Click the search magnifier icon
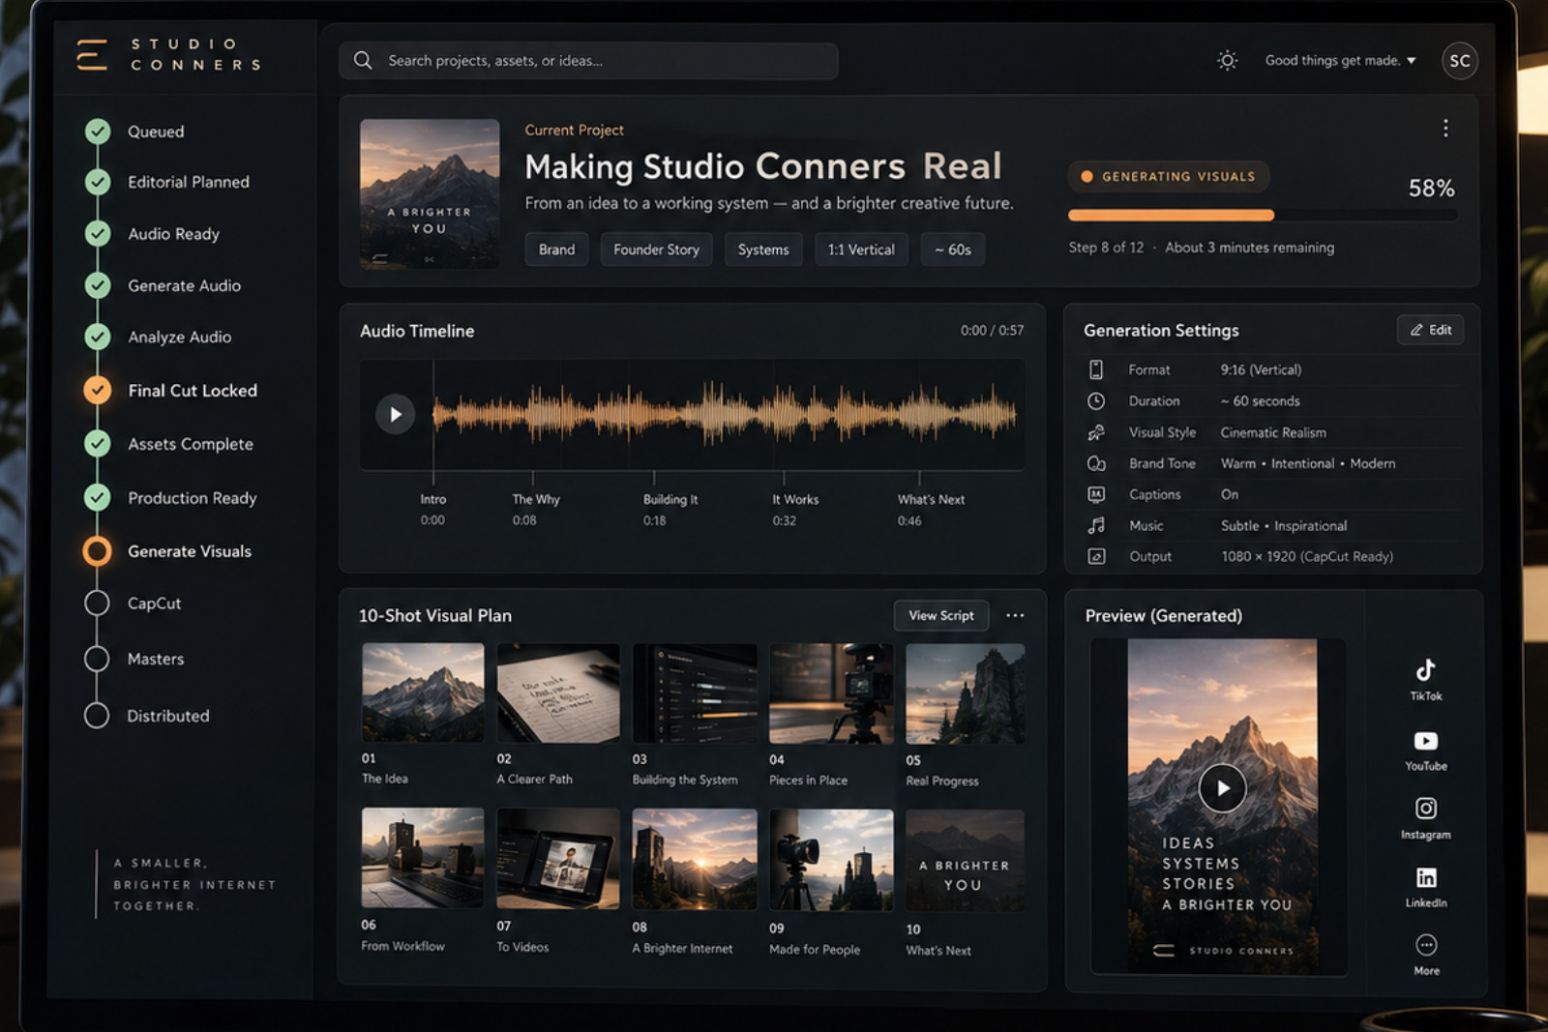 (363, 60)
